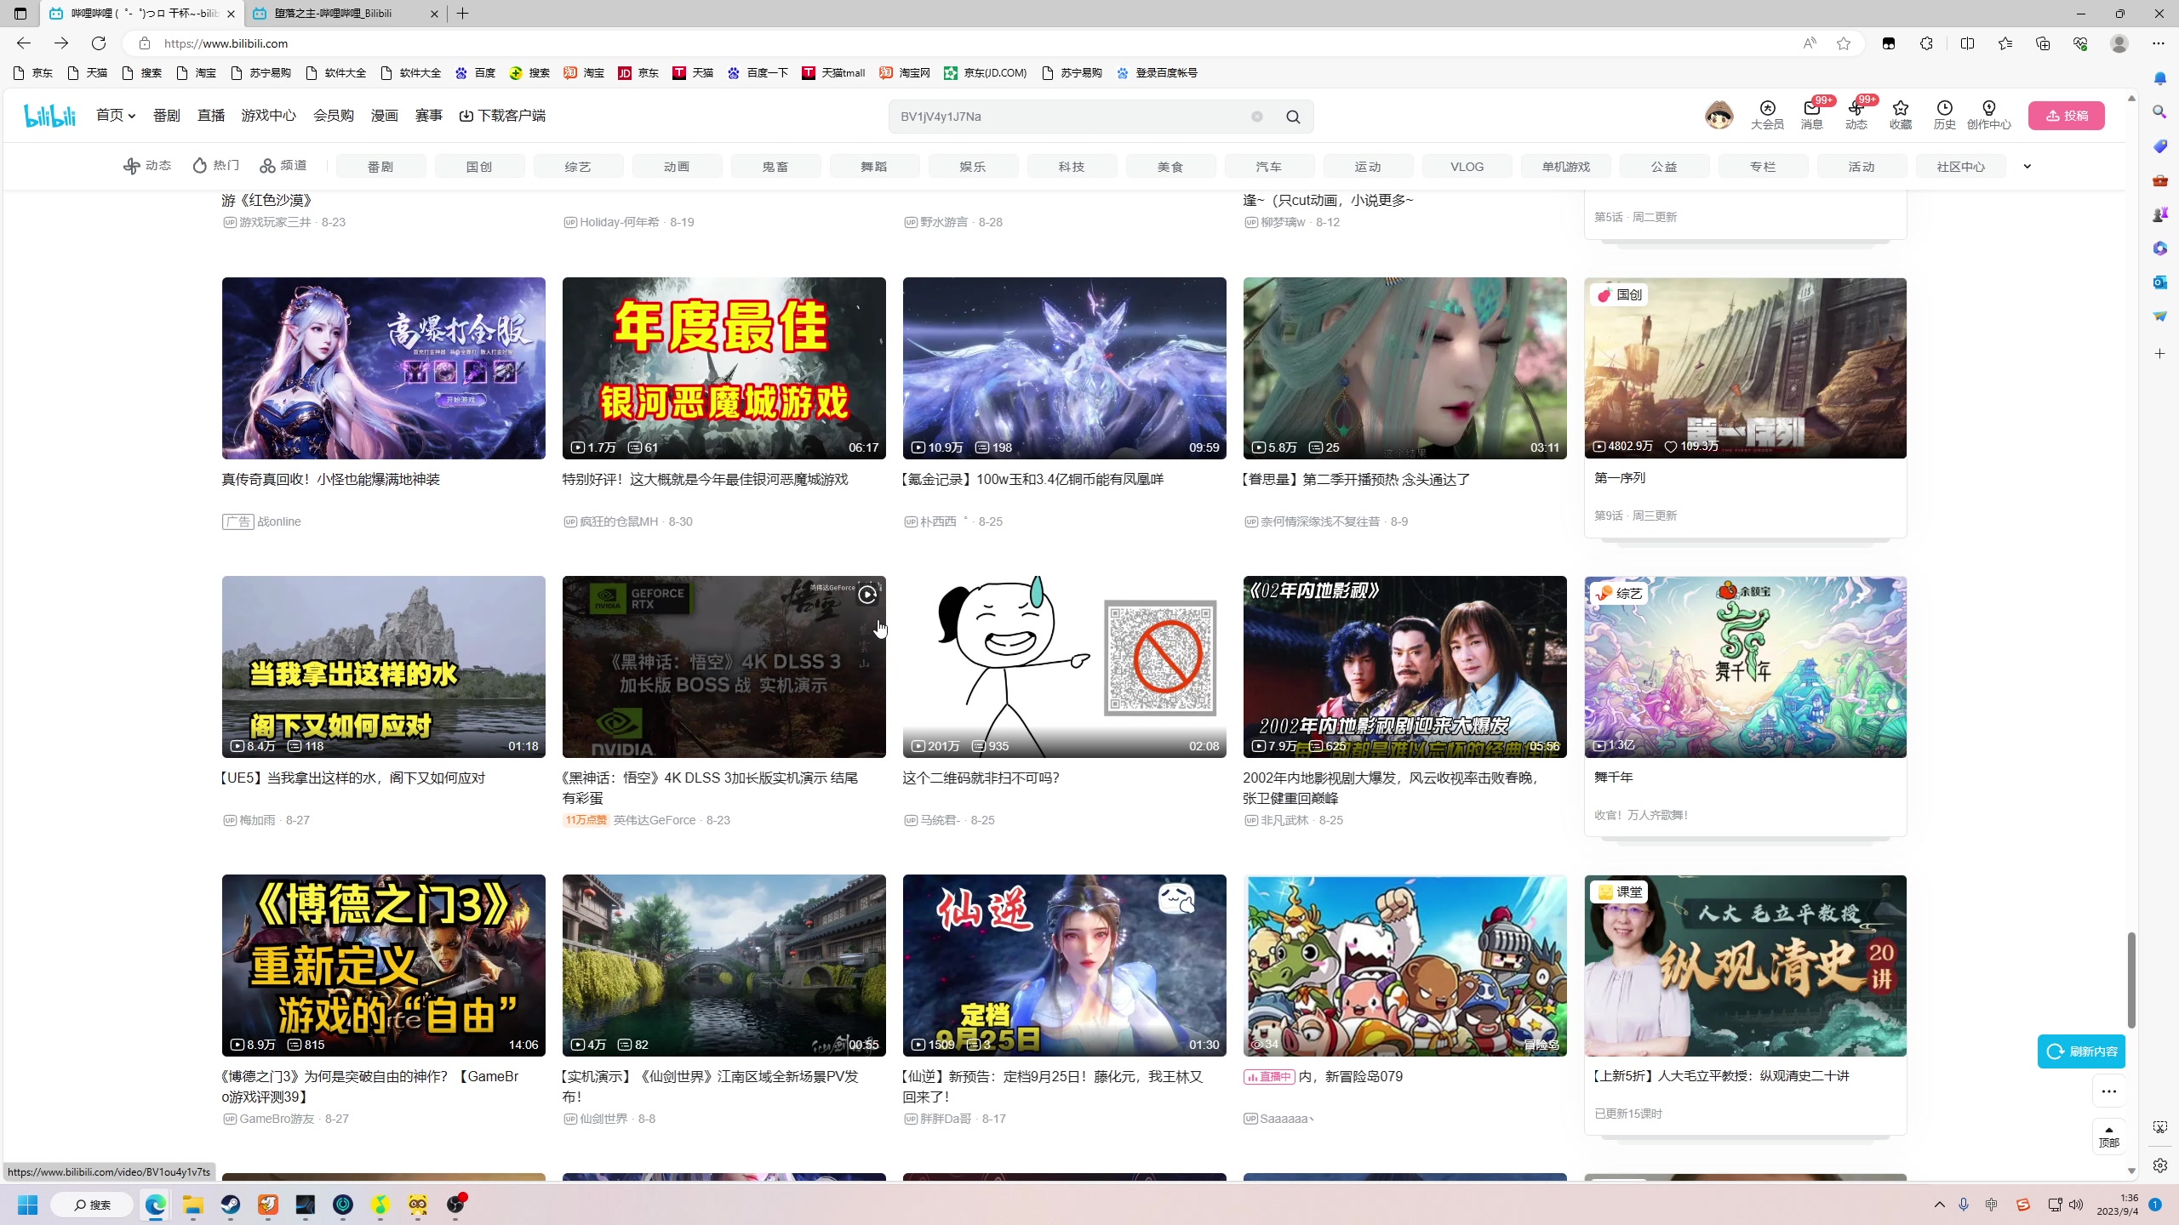Viewport: 2179px width, 1225px height.
Task: Switch to the 堕落之主 browser tab
Action: point(346,14)
